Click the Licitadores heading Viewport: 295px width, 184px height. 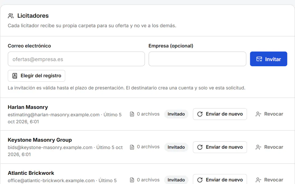pos(33,16)
